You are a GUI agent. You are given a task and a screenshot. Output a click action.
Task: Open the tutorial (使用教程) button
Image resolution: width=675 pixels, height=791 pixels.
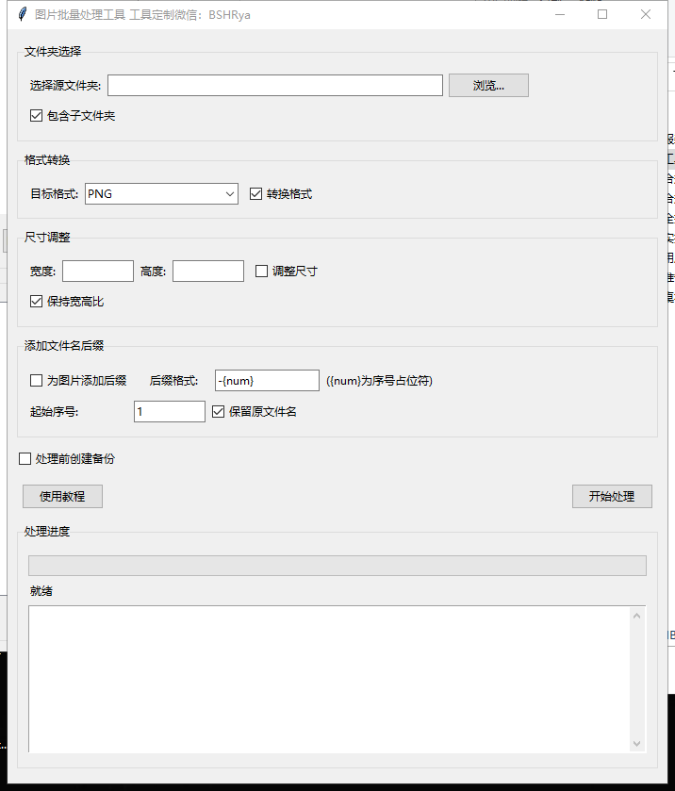(62, 497)
